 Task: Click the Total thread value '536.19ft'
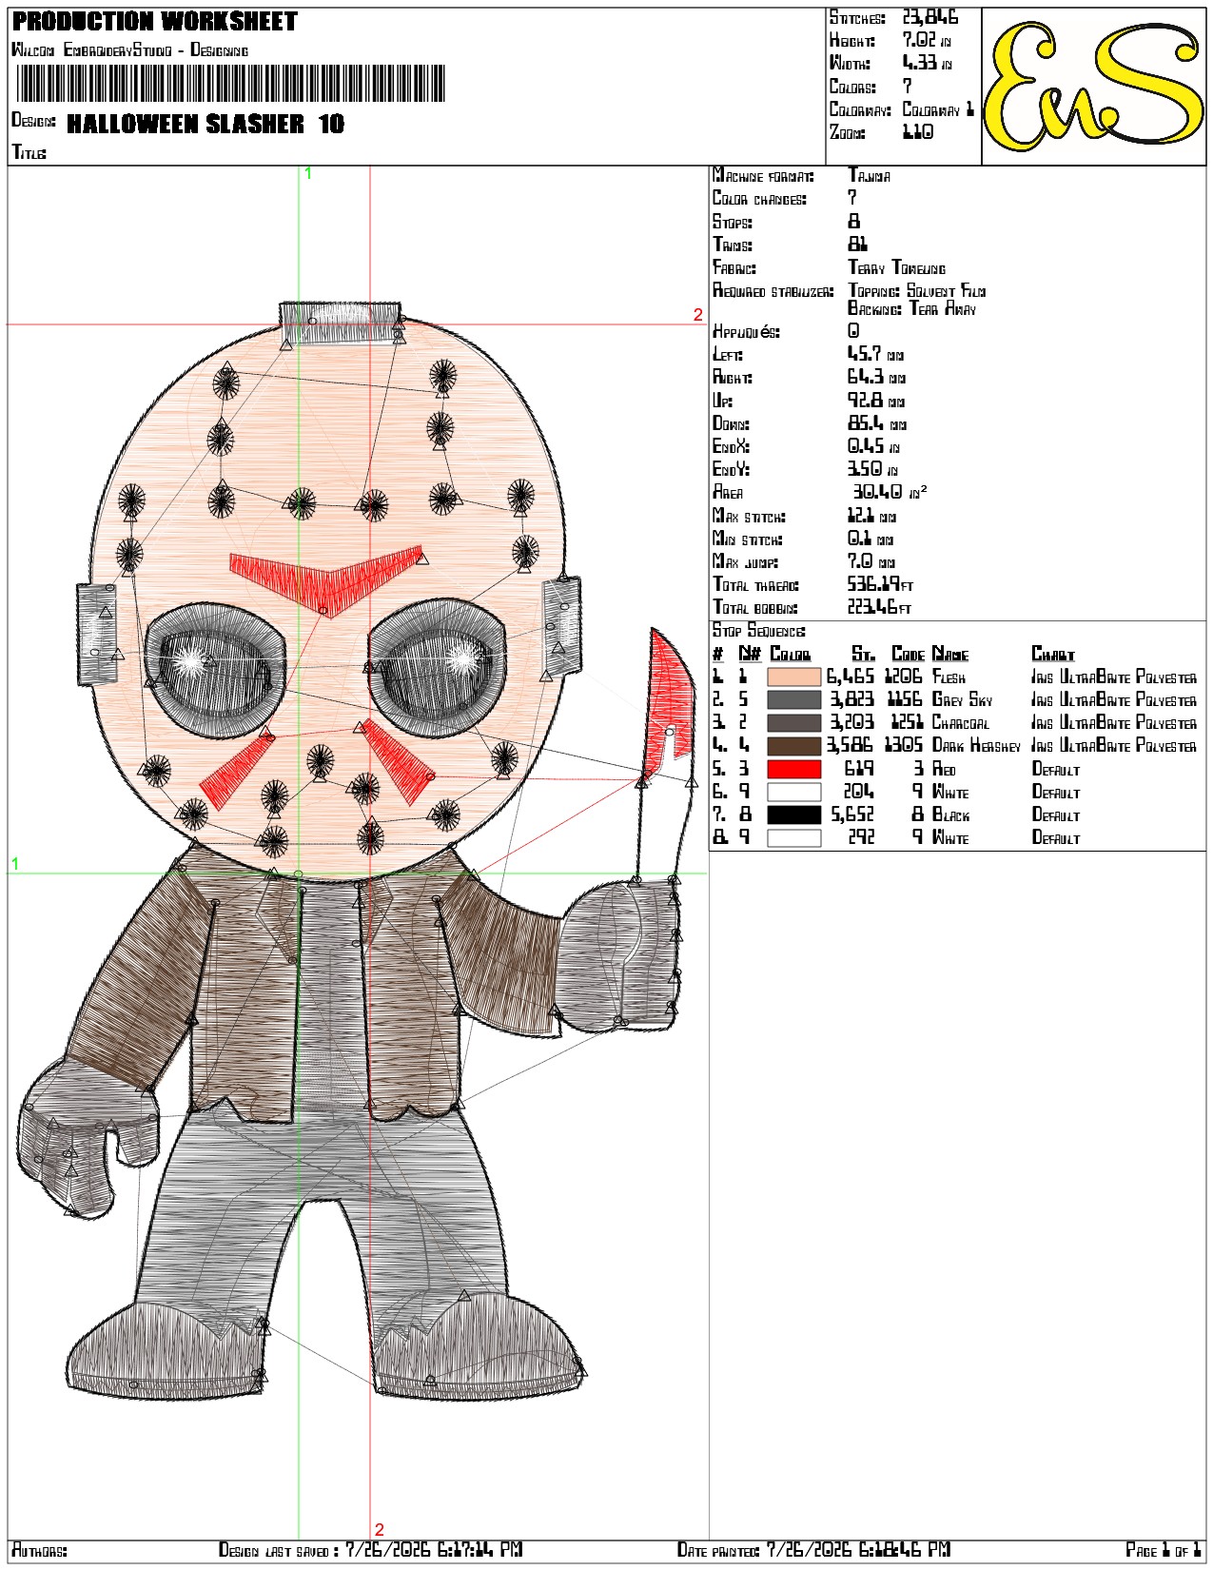coord(880,584)
